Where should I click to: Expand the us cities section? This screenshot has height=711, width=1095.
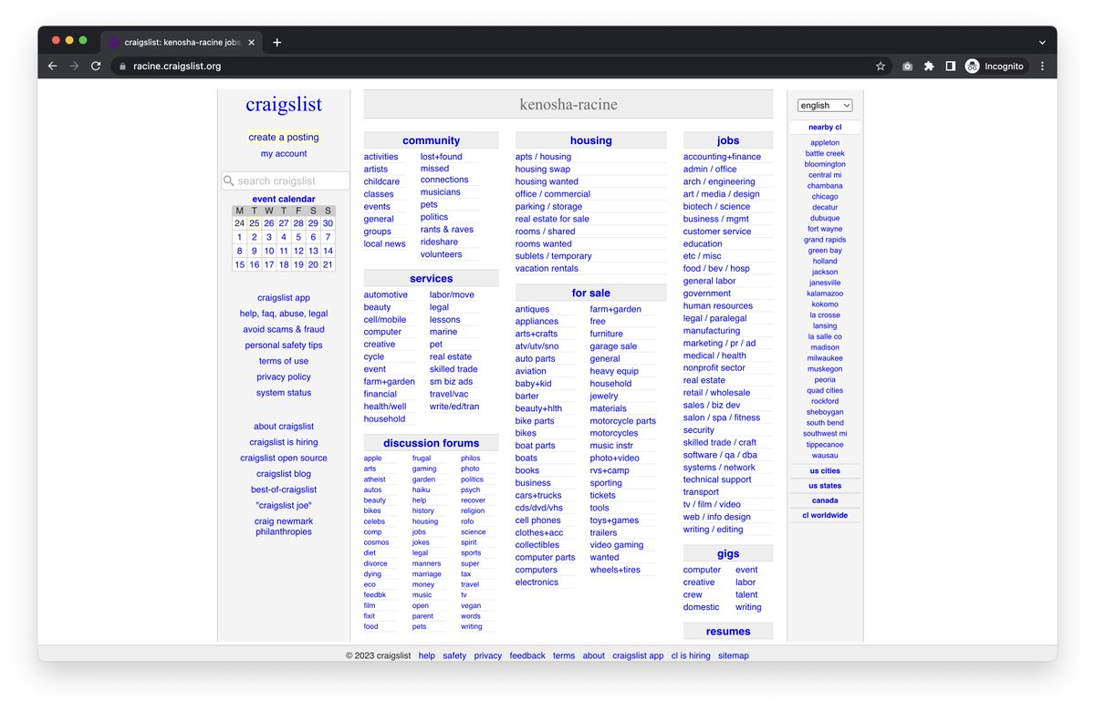point(825,471)
